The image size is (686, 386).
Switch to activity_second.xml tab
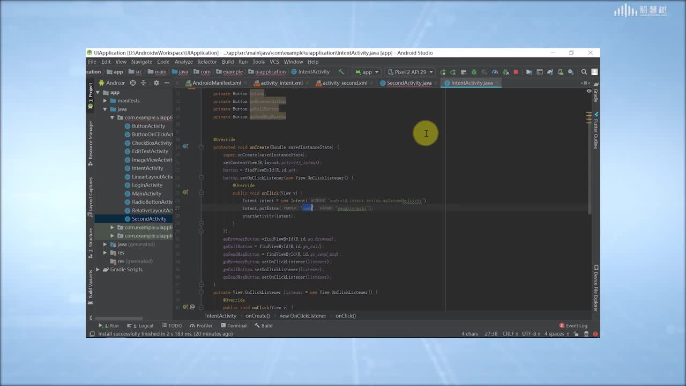[x=345, y=83]
